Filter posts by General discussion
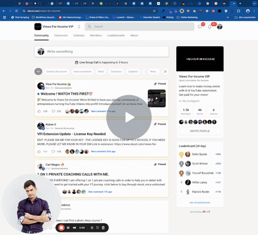 tap(56, 71)
